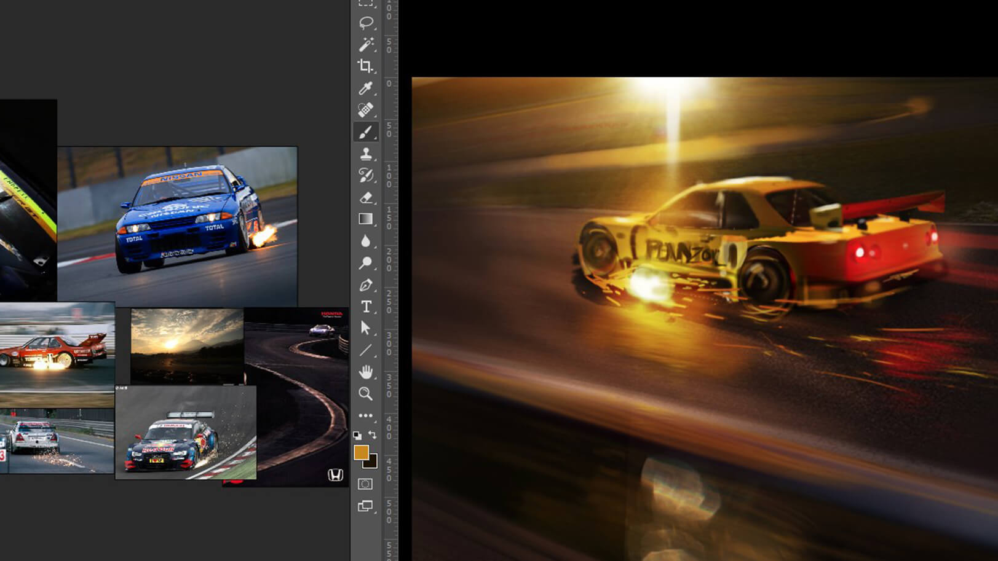
Task: Activate the Crop tool
Action: tap(366, 66)
